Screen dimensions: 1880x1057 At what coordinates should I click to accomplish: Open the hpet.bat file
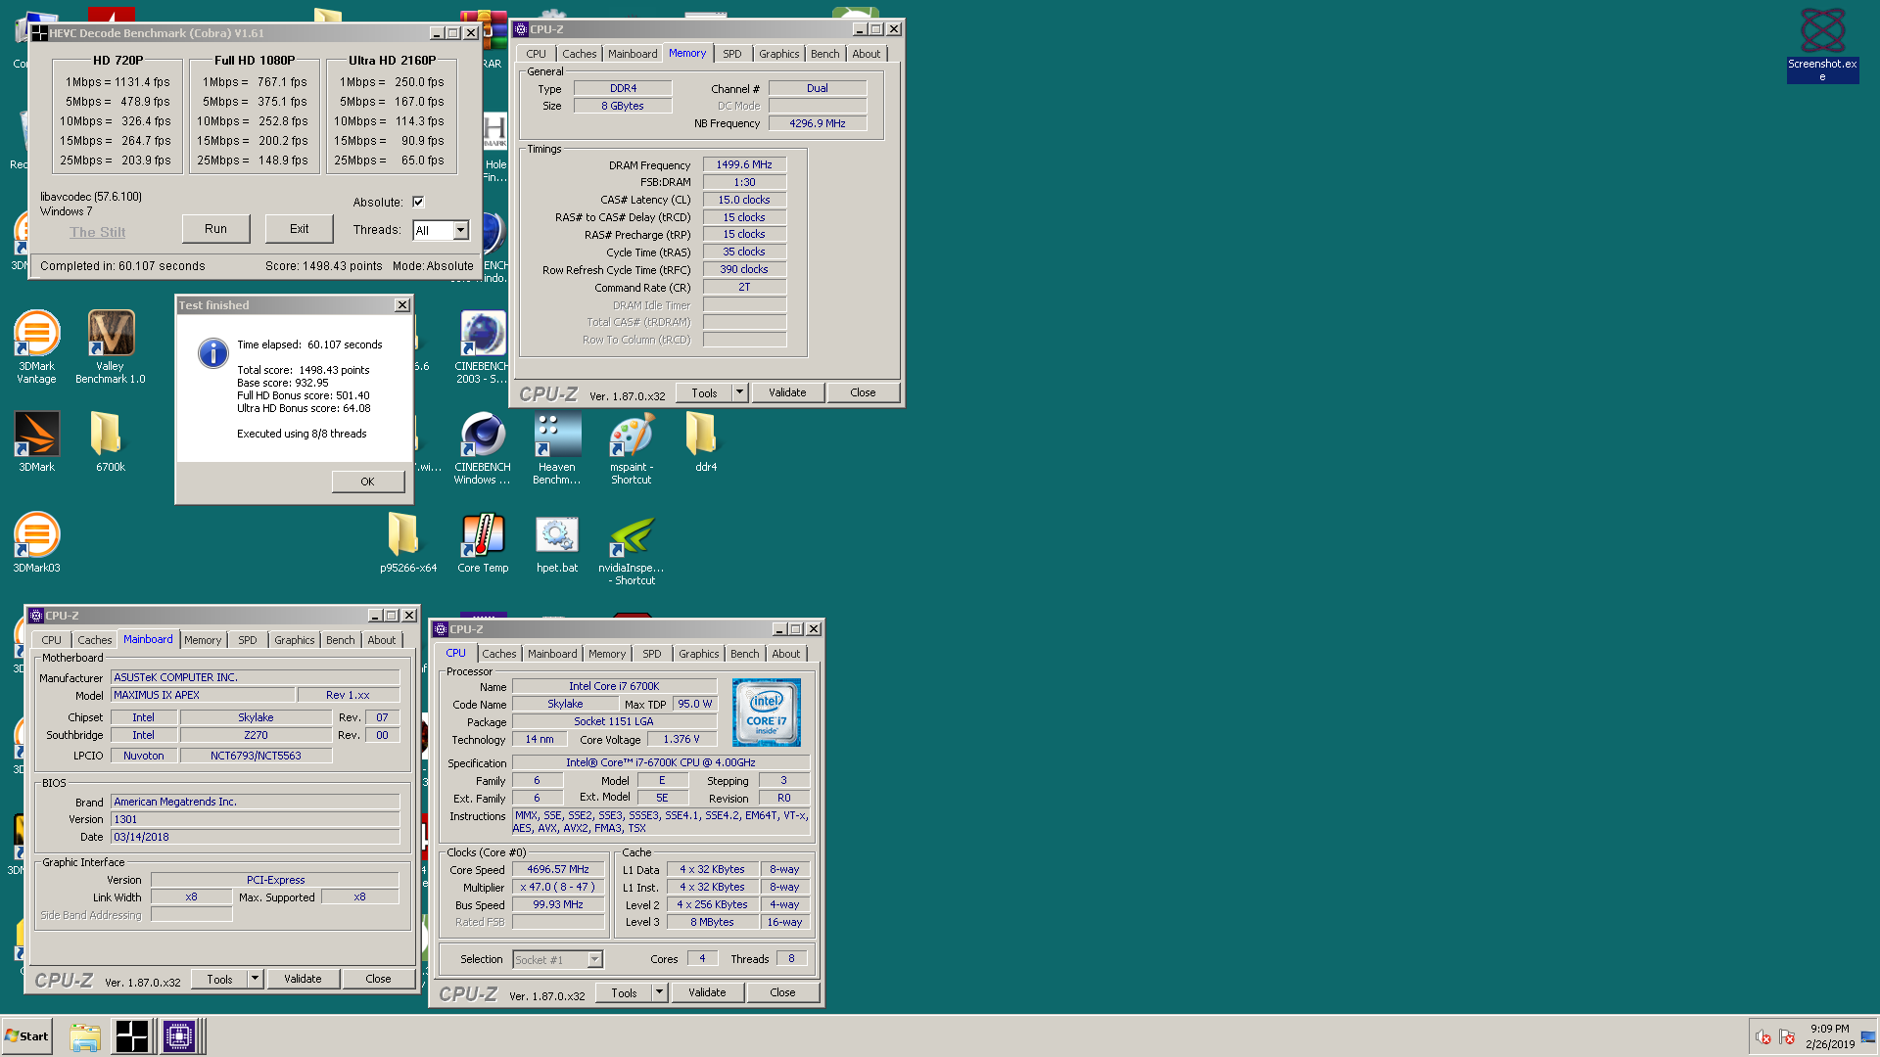[x=557, y=542]
